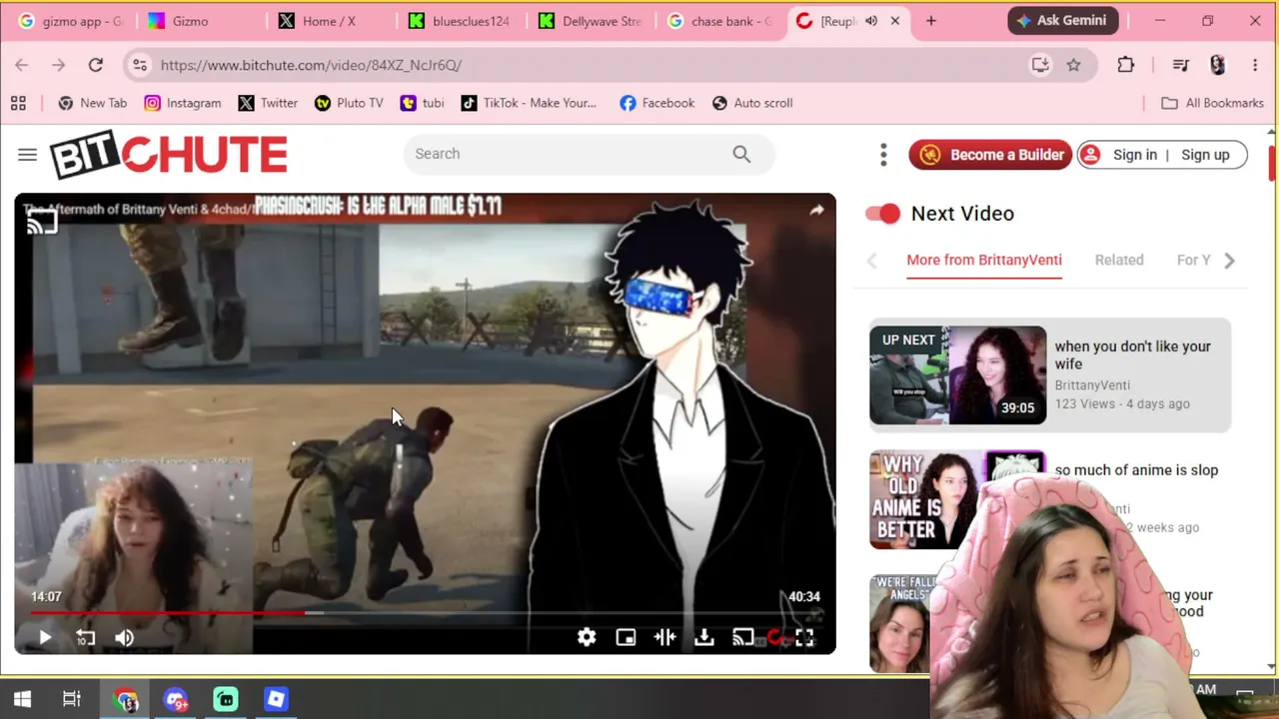Switch to the Gizmo tab
1279x719 pixels.
click(x=198, y=20)
